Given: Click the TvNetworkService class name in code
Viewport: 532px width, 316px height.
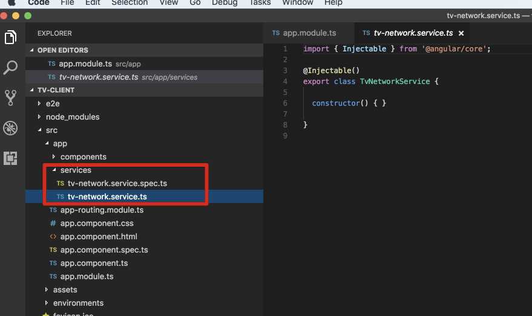Looking at the screenshot, I should [395, 82].
